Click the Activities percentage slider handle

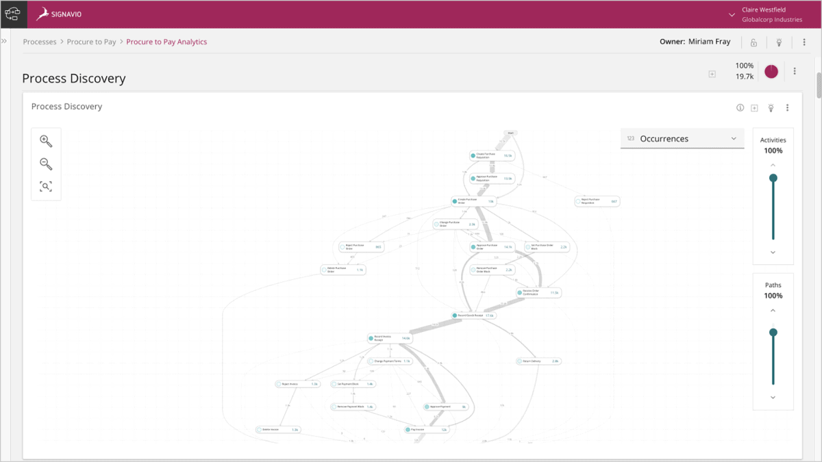[773, 177]
